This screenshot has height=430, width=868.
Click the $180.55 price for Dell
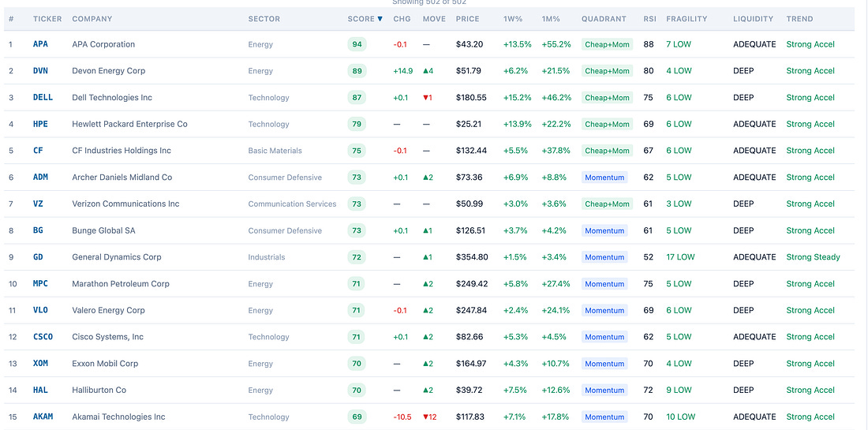click(x=471, y=97)
